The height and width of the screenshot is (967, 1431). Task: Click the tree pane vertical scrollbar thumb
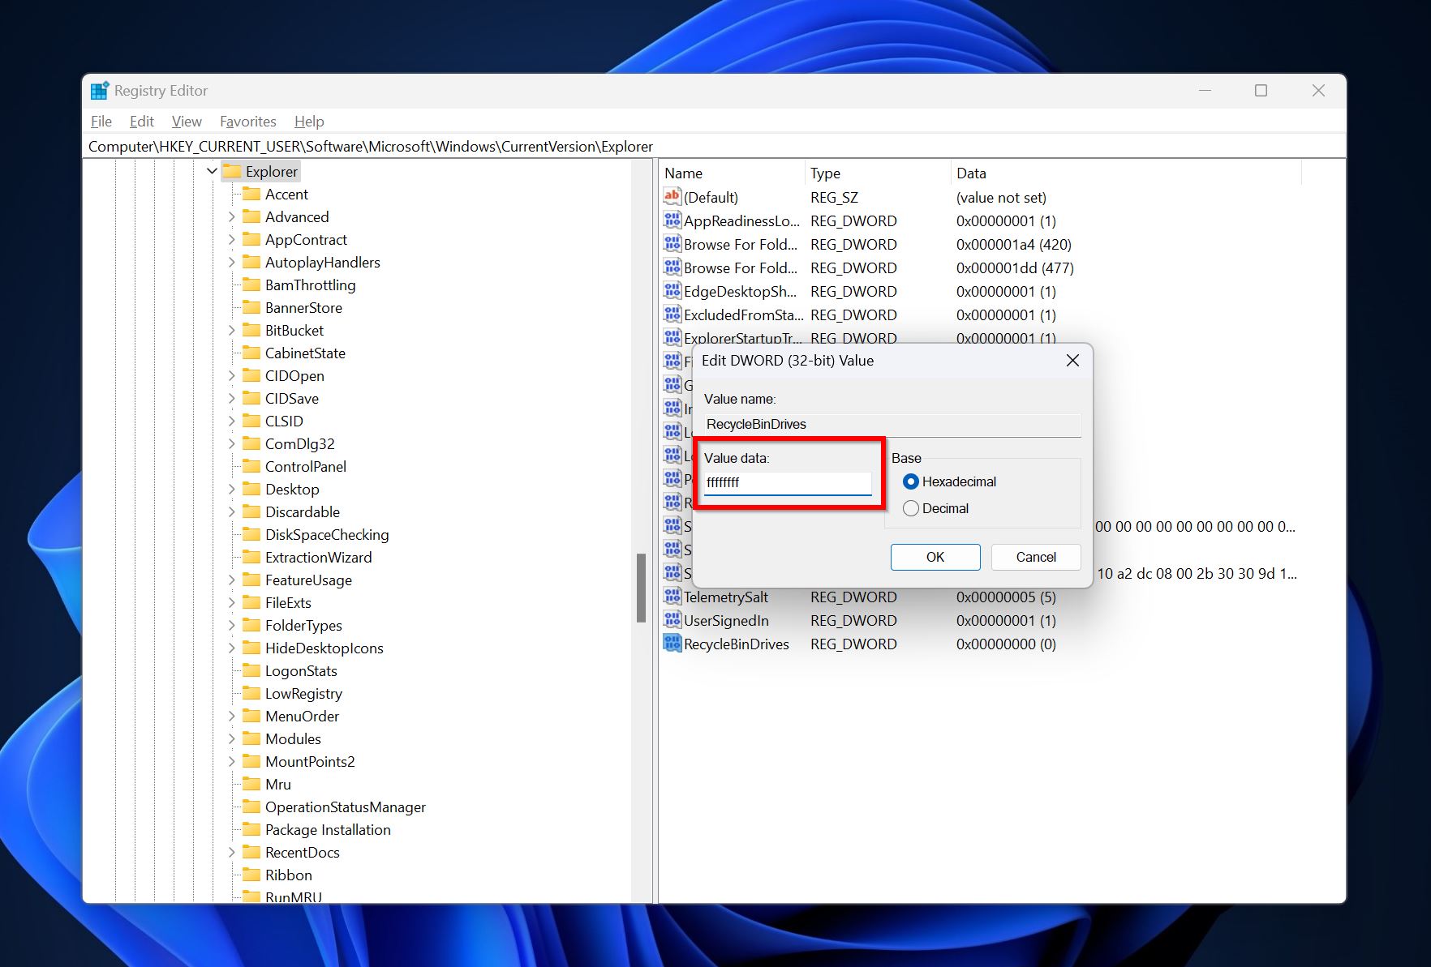click(x=641, y=588)
